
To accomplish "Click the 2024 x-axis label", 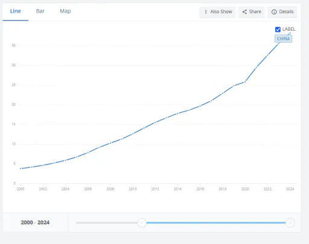I will point(290,189).
